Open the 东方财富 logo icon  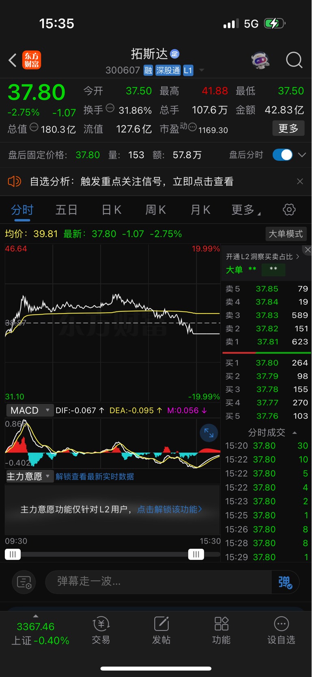(32, 60)
